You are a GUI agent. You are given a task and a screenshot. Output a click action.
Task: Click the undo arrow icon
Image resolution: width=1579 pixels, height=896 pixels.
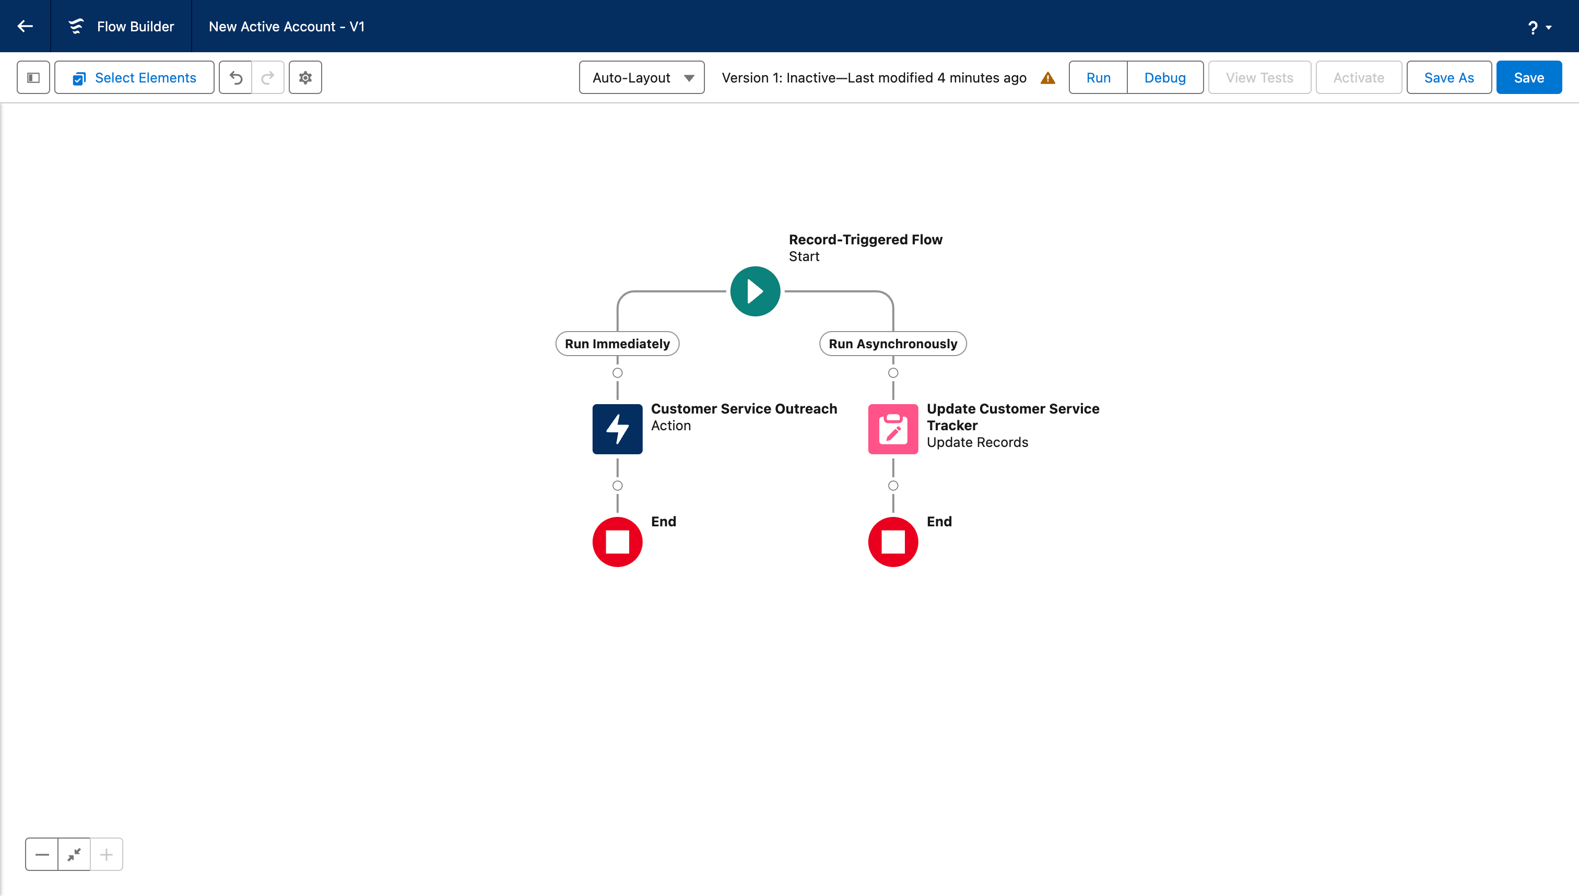[235, 77]
